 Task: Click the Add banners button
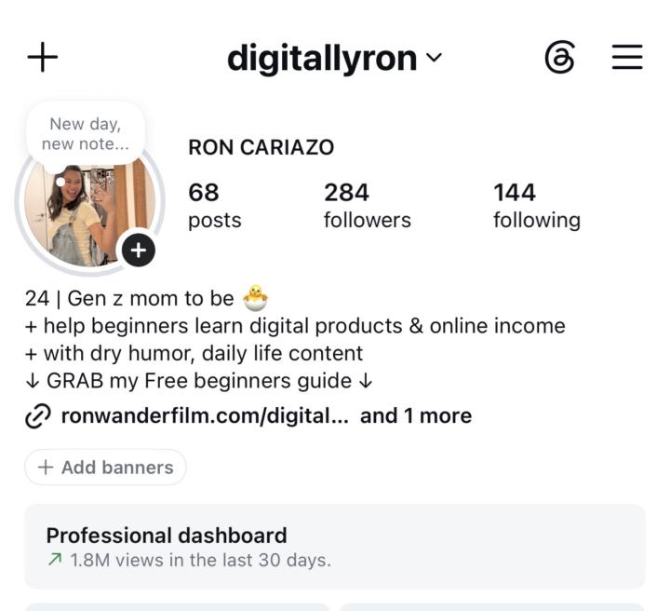(x=105, y=467)
